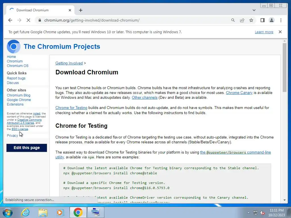Click The Chromium Projects title
This screenshot has width=291, height=218.
62,47
